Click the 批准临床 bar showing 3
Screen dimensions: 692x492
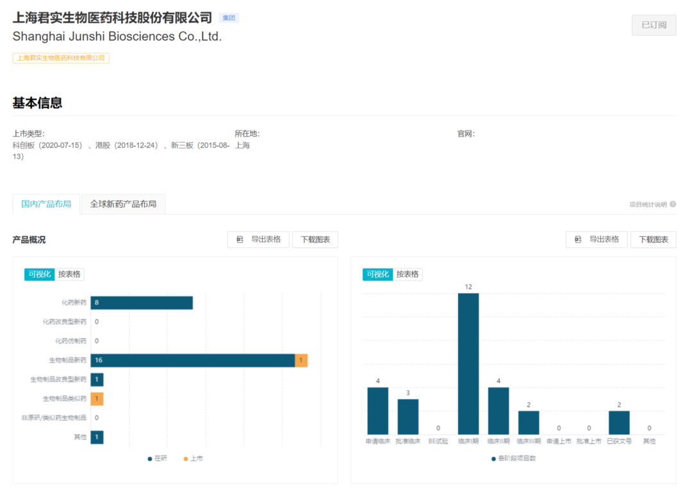(x=408, y=417)
